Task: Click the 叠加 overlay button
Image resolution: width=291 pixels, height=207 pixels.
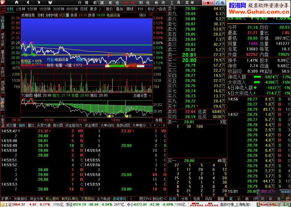Action: [x=120, y=9]
